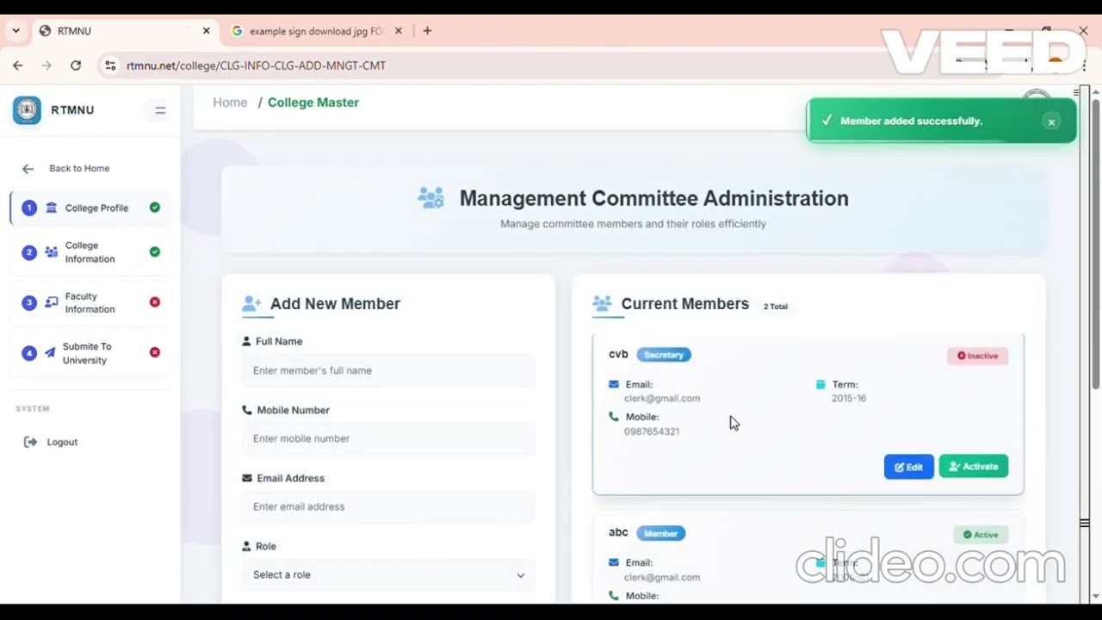Image resolution: width=1102 pixels, height=620 pixels.
Task: Click clerk@gmail.com in cvb card
Action: tap(662, 399)
